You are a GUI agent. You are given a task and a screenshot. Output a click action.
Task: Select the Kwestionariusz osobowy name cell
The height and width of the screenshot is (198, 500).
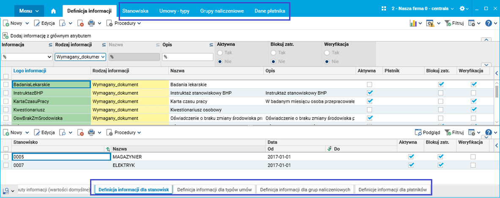pyautogui.click(x=216, y=109)
